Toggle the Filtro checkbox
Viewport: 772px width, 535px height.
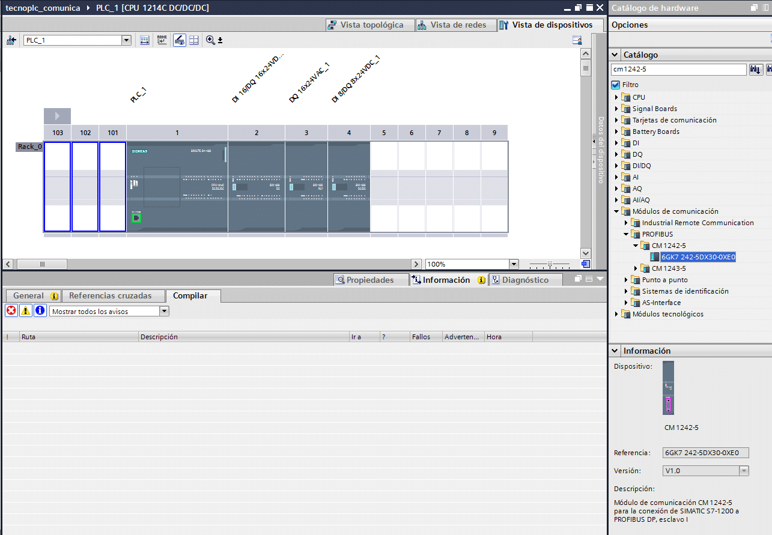(616, 85)
